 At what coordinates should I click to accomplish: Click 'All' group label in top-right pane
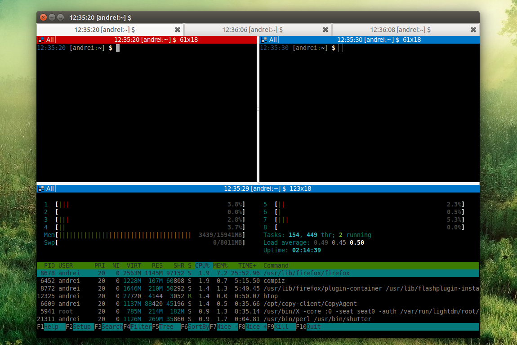[x=273, y=40]
